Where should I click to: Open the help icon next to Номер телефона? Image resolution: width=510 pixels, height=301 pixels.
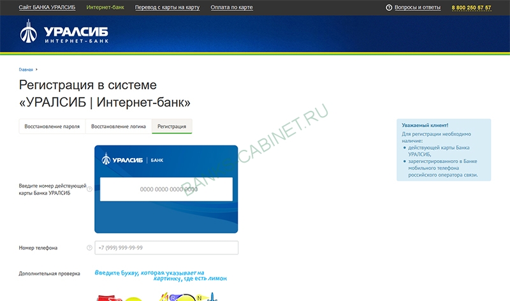[x=89, y=247]
